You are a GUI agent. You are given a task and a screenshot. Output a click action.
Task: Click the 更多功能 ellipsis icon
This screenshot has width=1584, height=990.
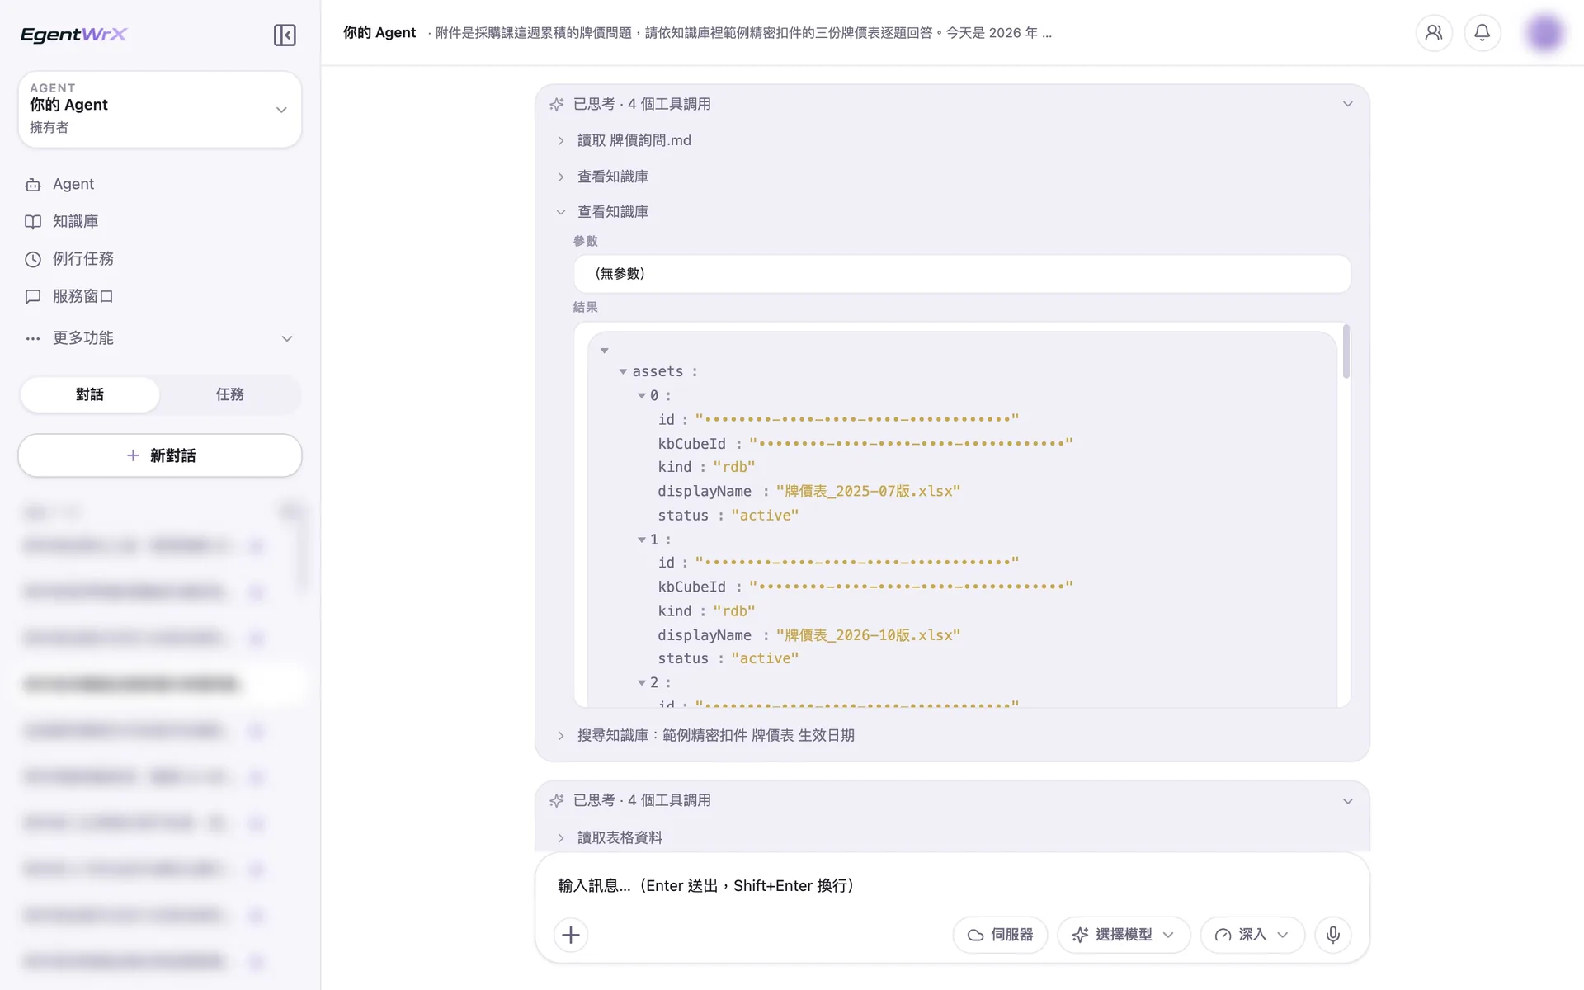[x=33, y=338]
